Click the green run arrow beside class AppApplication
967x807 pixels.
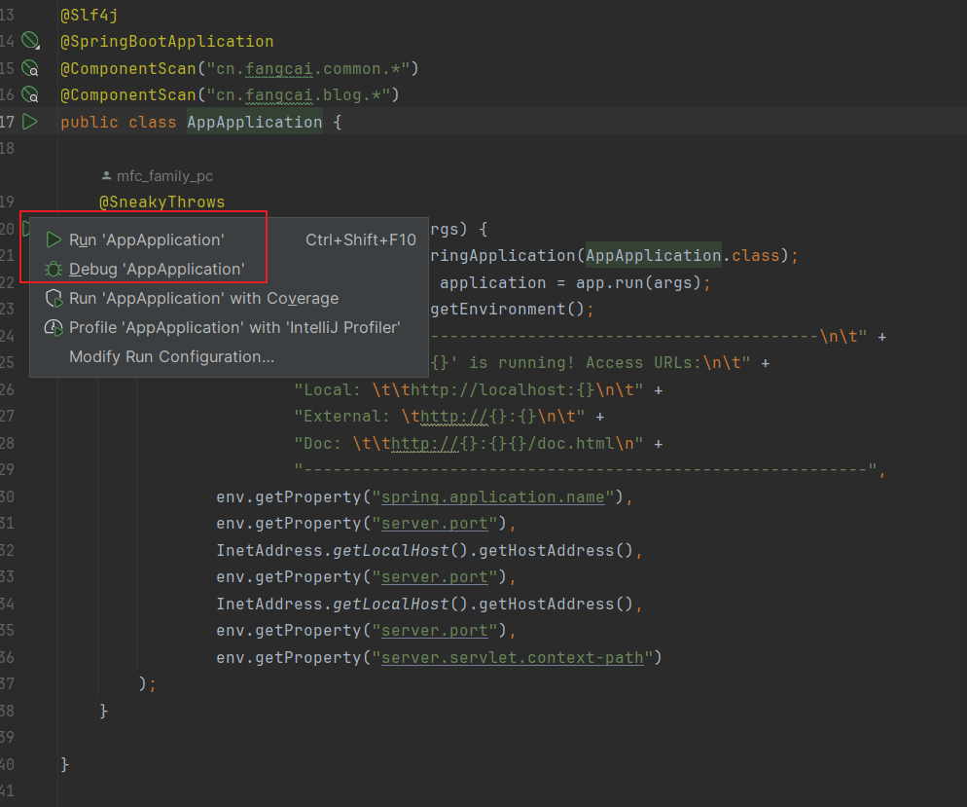[29, 122]
